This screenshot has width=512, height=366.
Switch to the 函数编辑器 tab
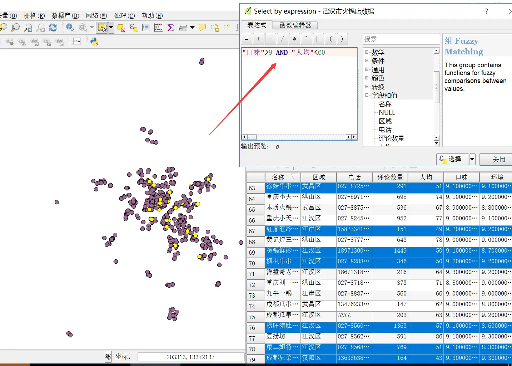click(x=295, y=25)
